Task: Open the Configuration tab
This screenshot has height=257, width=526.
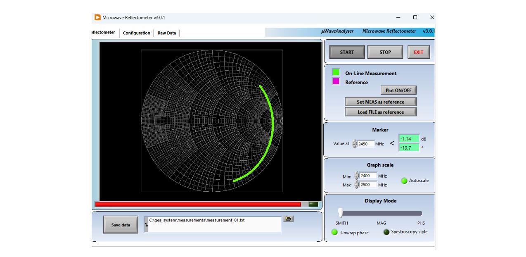Action: [x=137, y=33]
